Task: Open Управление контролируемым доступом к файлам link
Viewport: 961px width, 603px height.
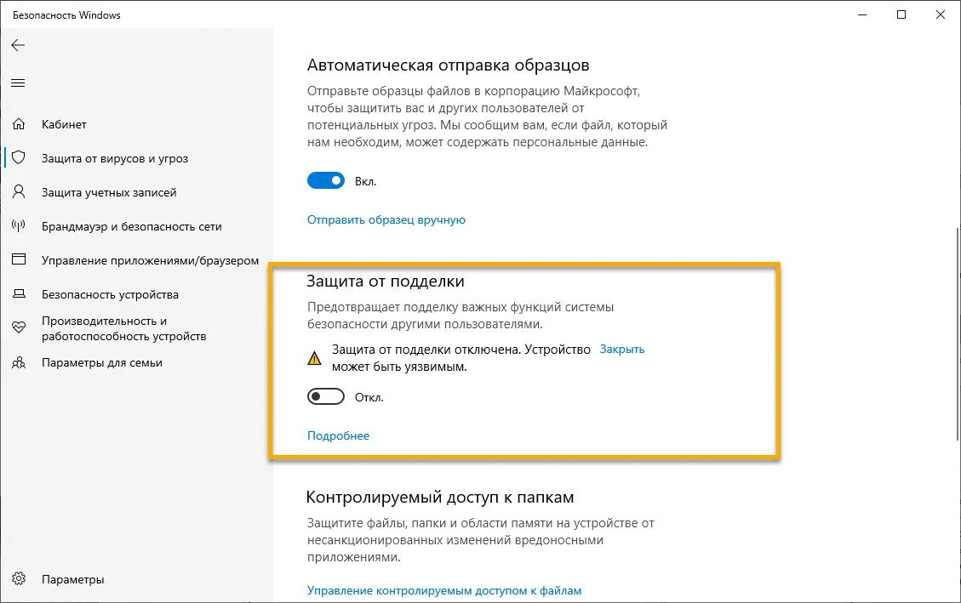Action: (443, 590)
